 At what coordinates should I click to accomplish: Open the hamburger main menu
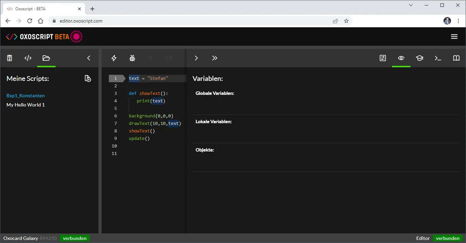454,37
